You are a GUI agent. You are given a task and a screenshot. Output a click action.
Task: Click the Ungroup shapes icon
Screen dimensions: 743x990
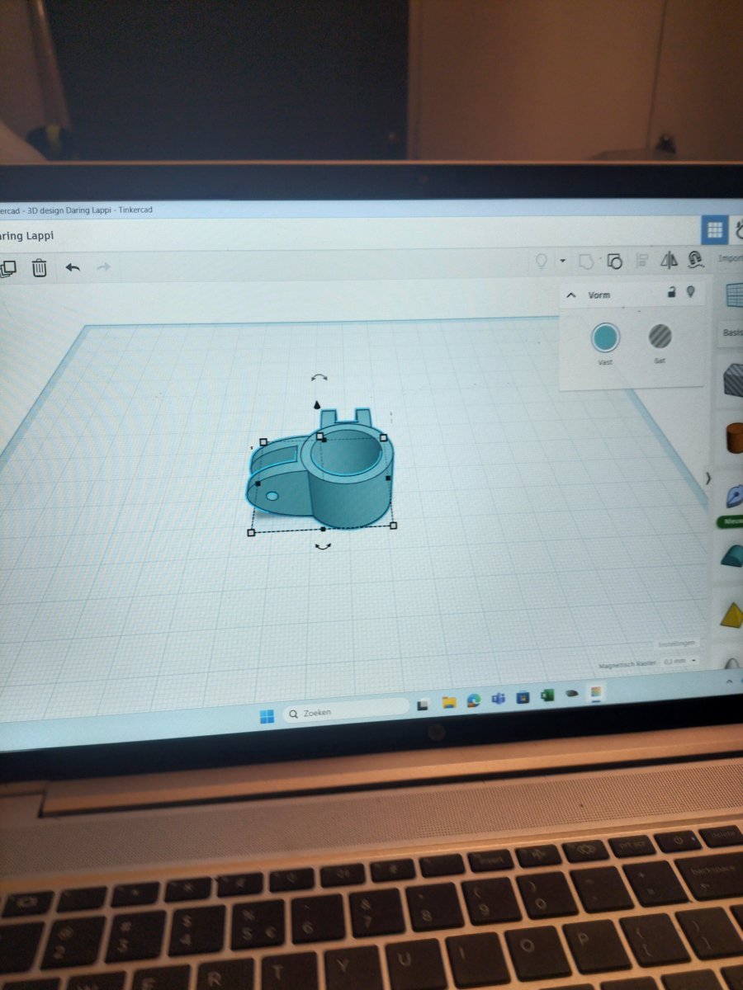[614, 262]
